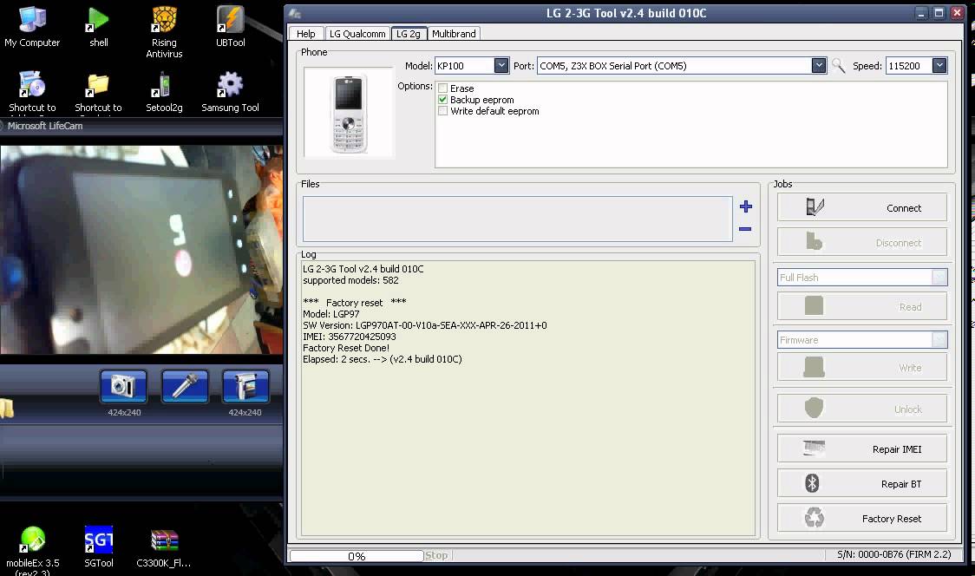Click the S/N status bar text
975x576 pixels.
(893, 554)
